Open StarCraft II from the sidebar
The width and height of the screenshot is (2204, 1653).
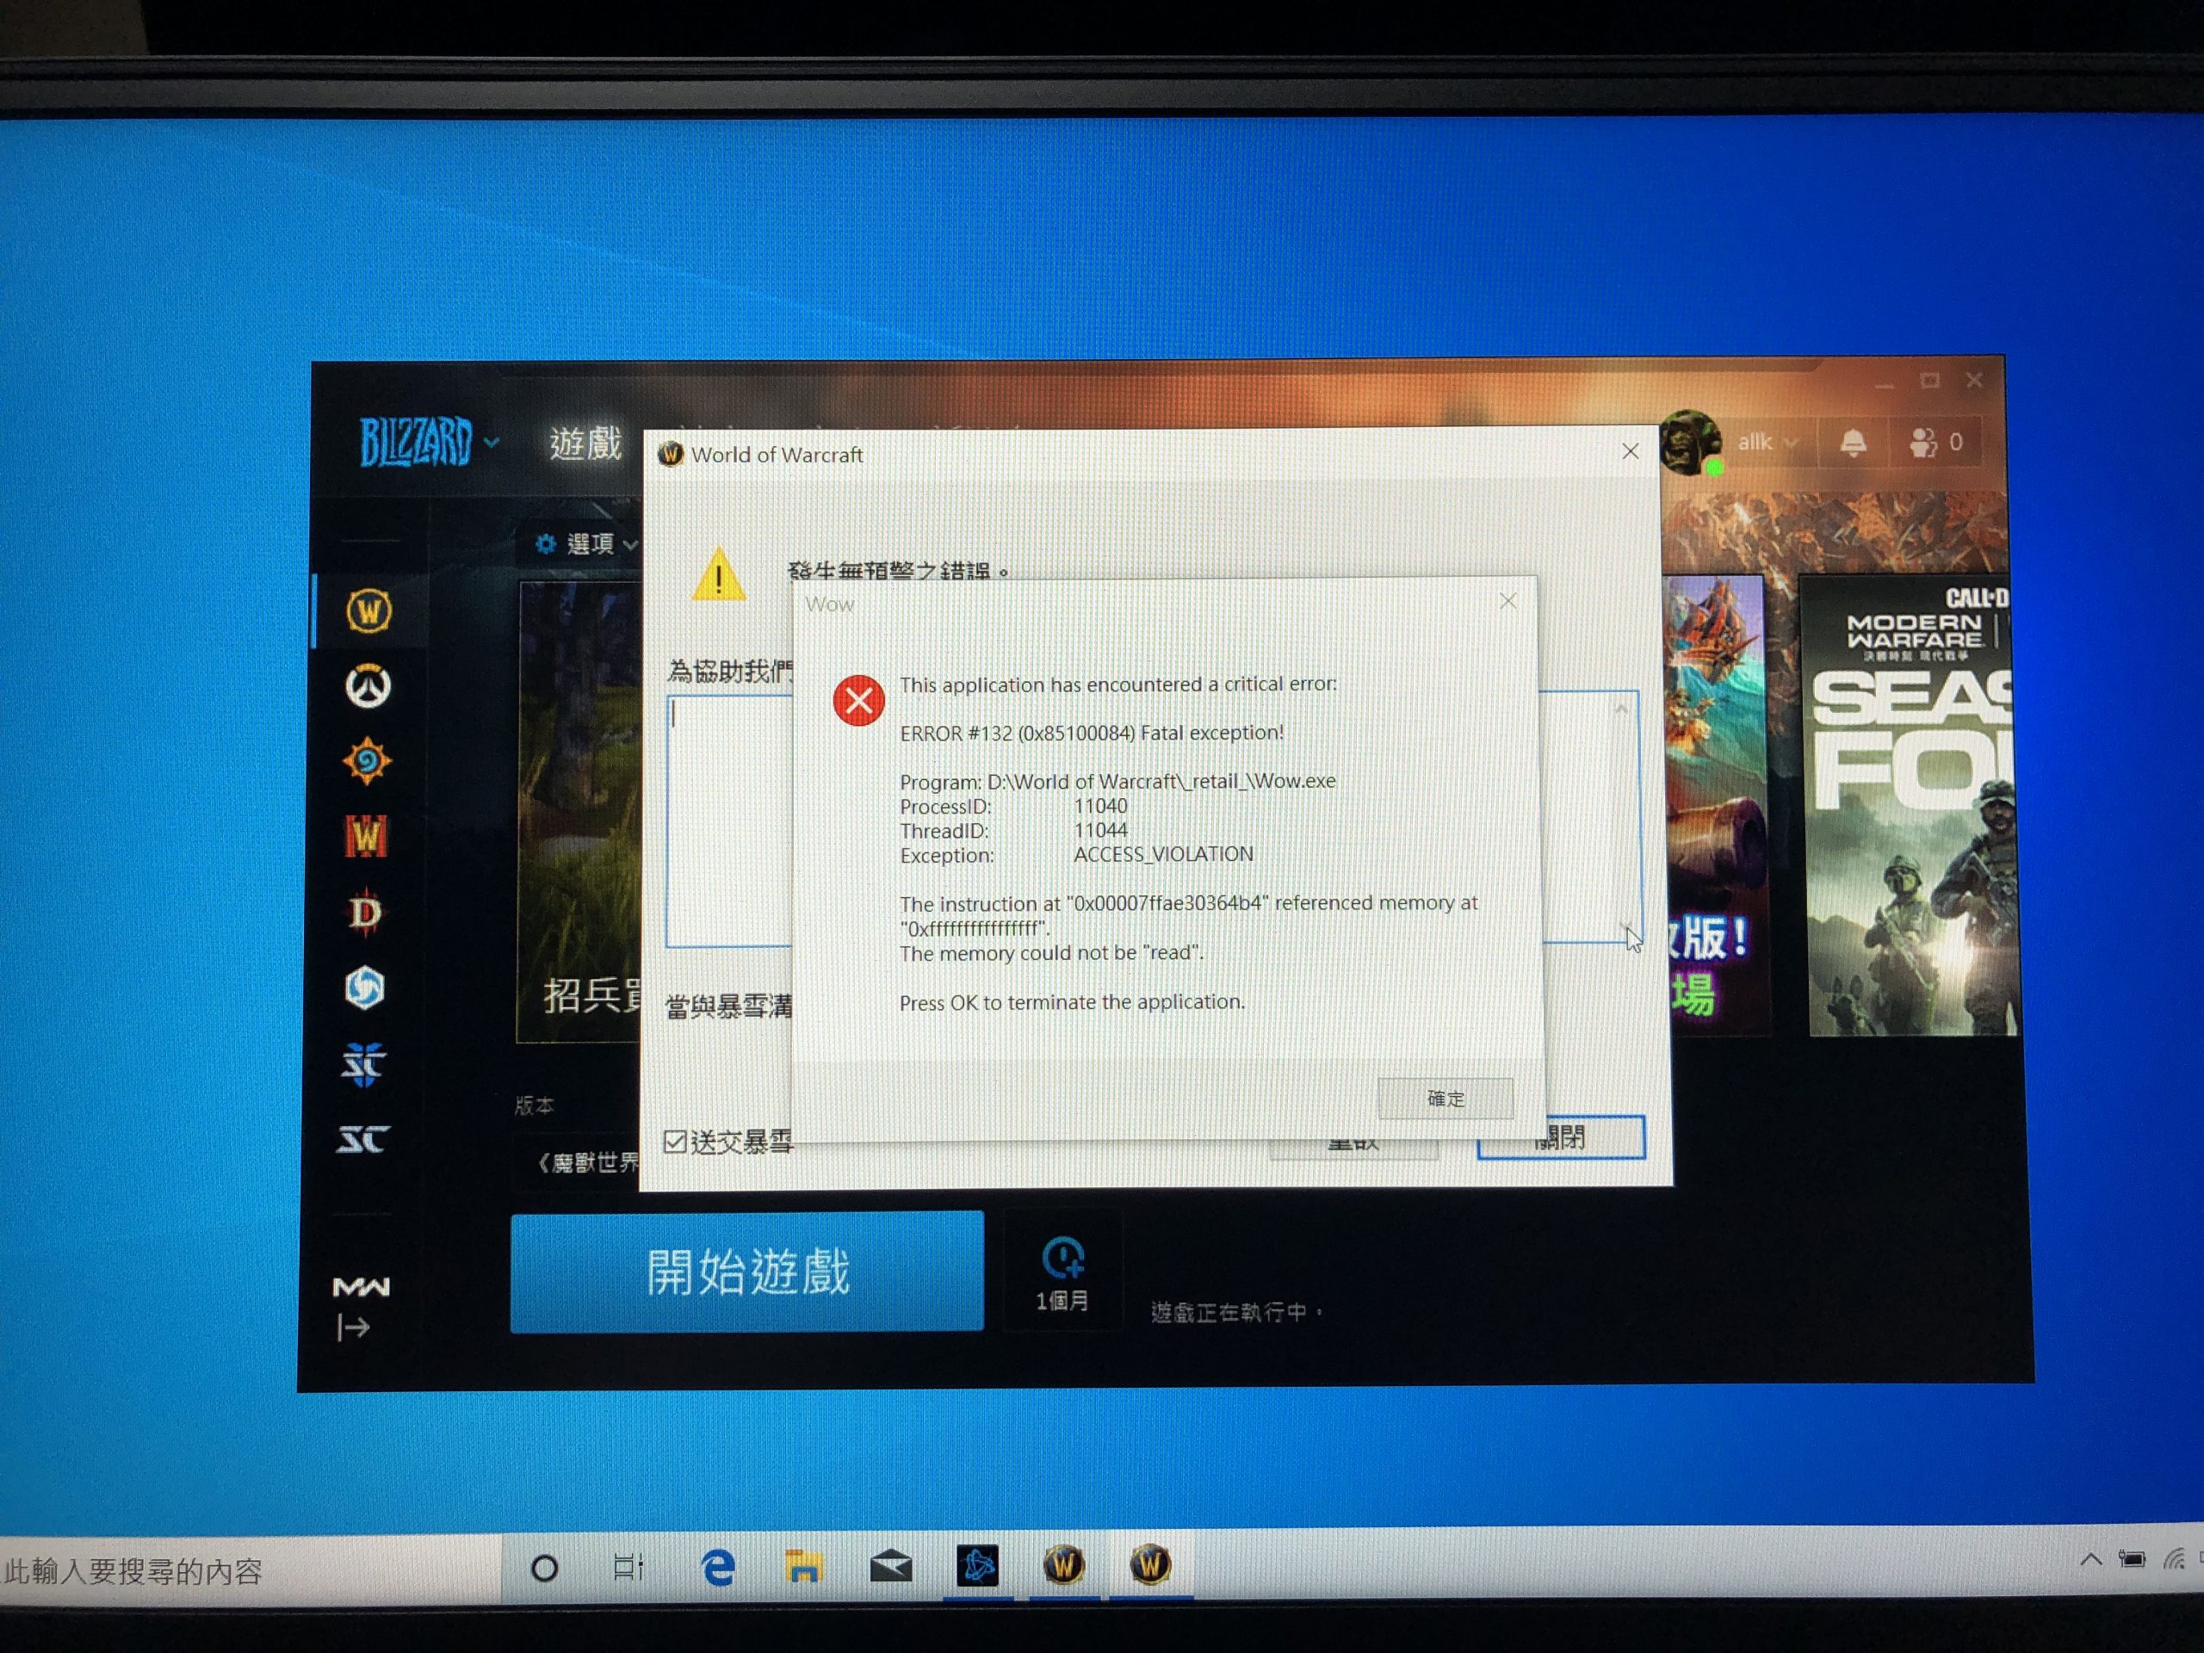point(362,1064)
